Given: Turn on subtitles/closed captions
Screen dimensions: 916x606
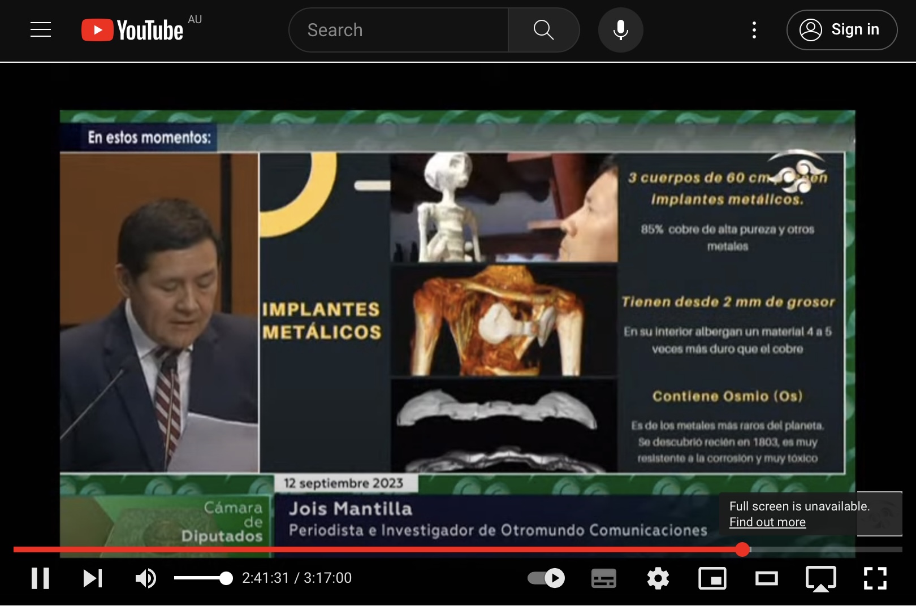Looking at the screenshot, I should coord(604,578).
